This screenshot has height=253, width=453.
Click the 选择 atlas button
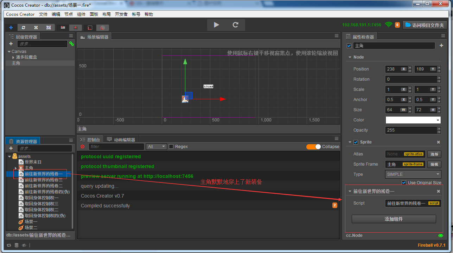coord(434,154)
